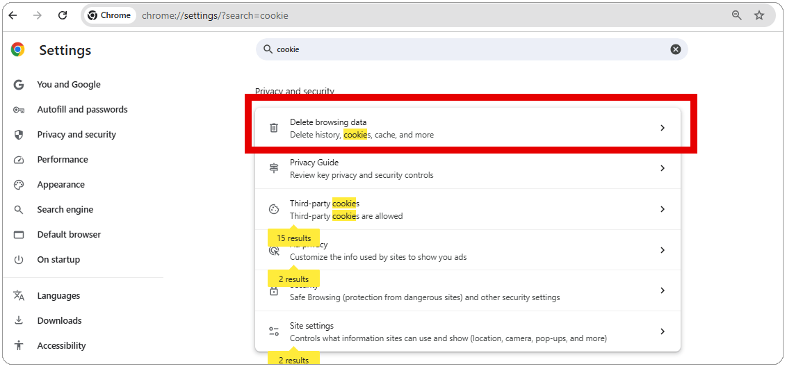Click the trash icon beside Delete browsing data
The image size is (787, 371).
(274, 128)
